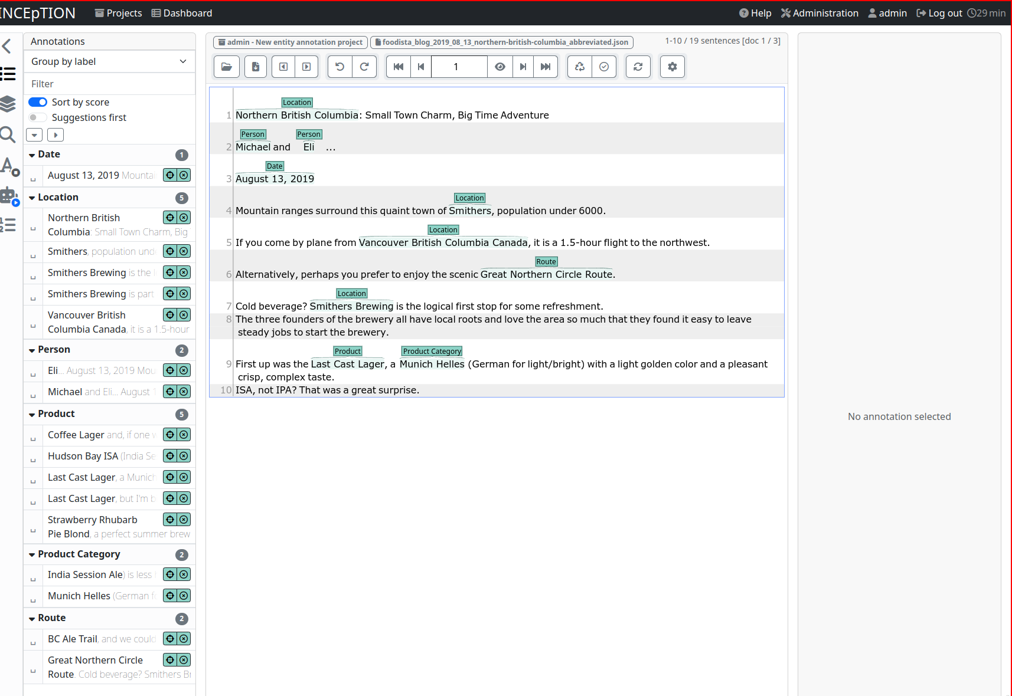1012x696 pixels.
Task: Undo the last annotation action
Action: [x=340, y=67]
